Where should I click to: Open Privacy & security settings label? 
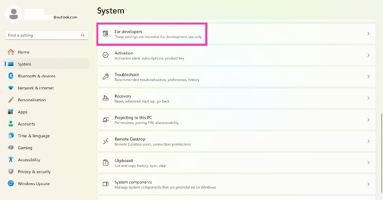[x=34, y=172]
